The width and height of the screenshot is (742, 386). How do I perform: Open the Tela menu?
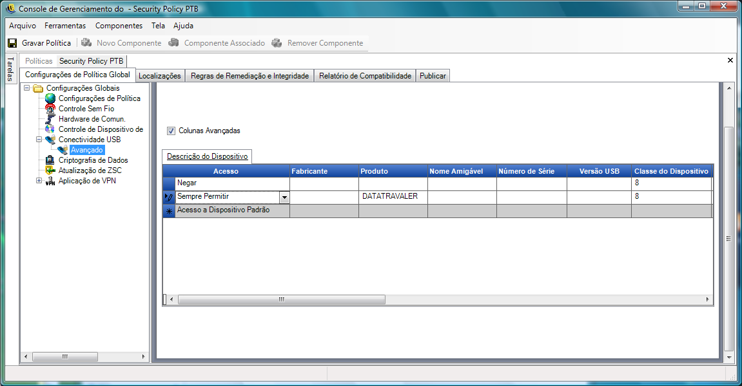point(158,26)
